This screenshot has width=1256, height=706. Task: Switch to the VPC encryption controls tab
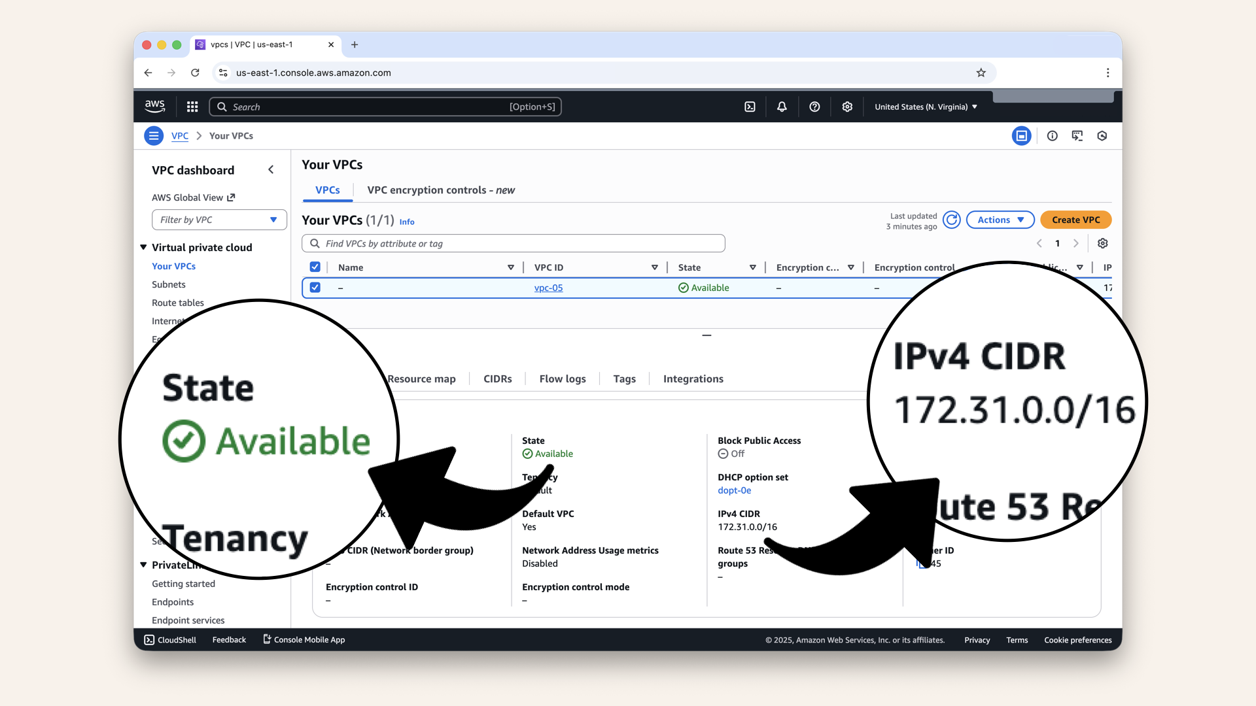coord(440,190)
